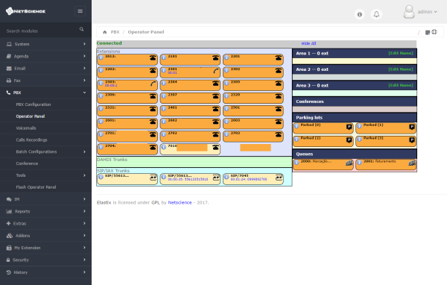The height and width of the screenshot is (285, 447).
Task: Open the Netscience footer link
Action: point(180,202)
